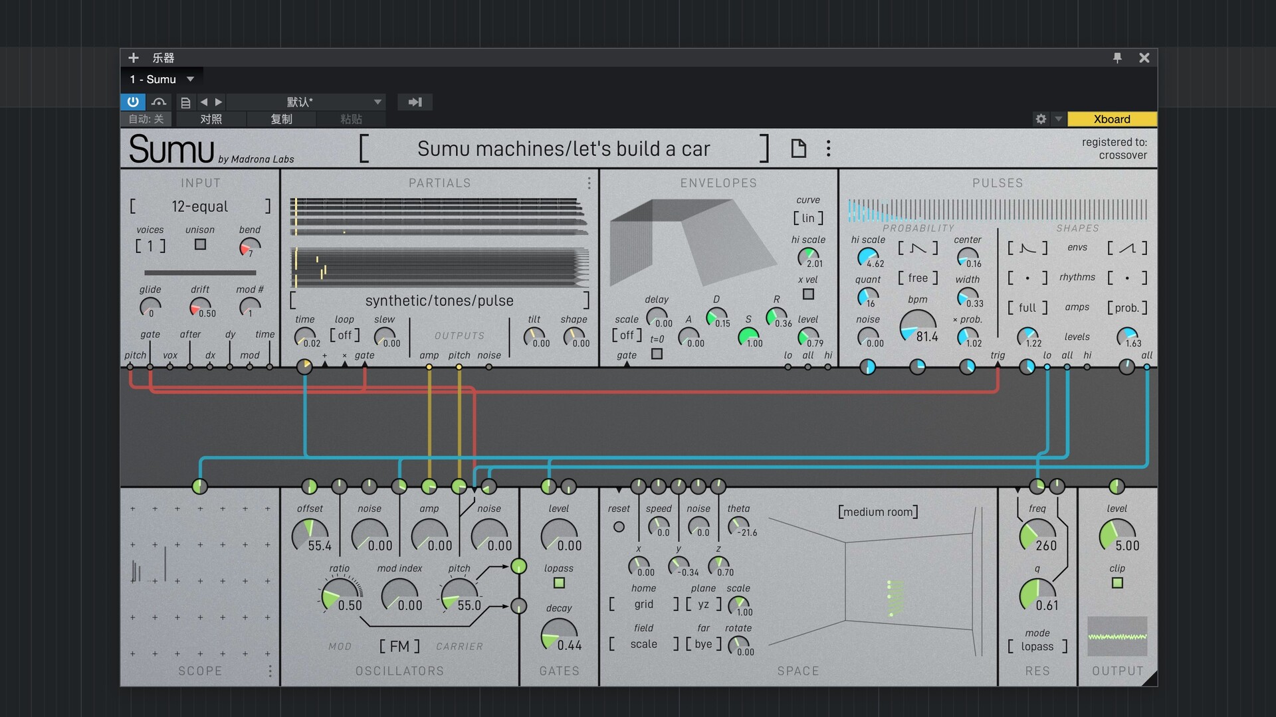Viewport: 1276px width, 717px height.
Task: Click the OUTPUT level knob 5.00
Action: coord(1117,535)
